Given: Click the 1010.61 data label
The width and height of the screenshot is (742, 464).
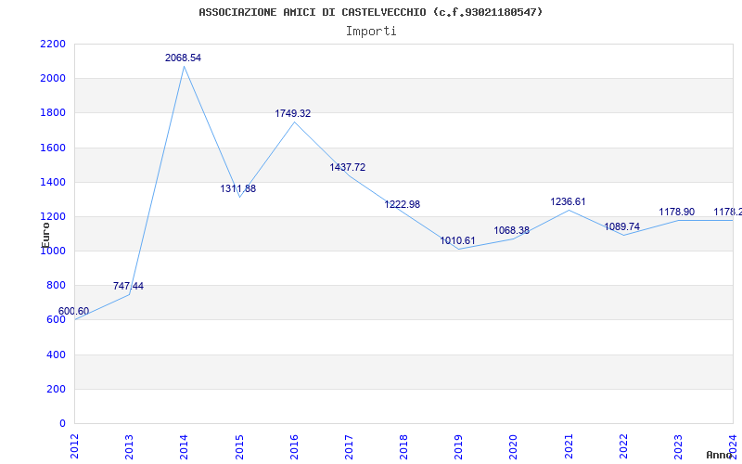Looking at the screenshot, I should pos(457,240).
